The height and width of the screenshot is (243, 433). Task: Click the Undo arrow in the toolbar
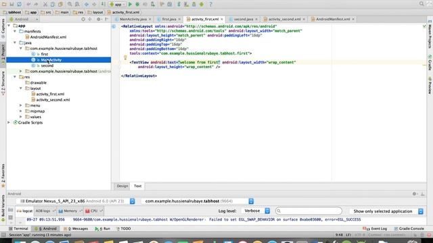28,4
